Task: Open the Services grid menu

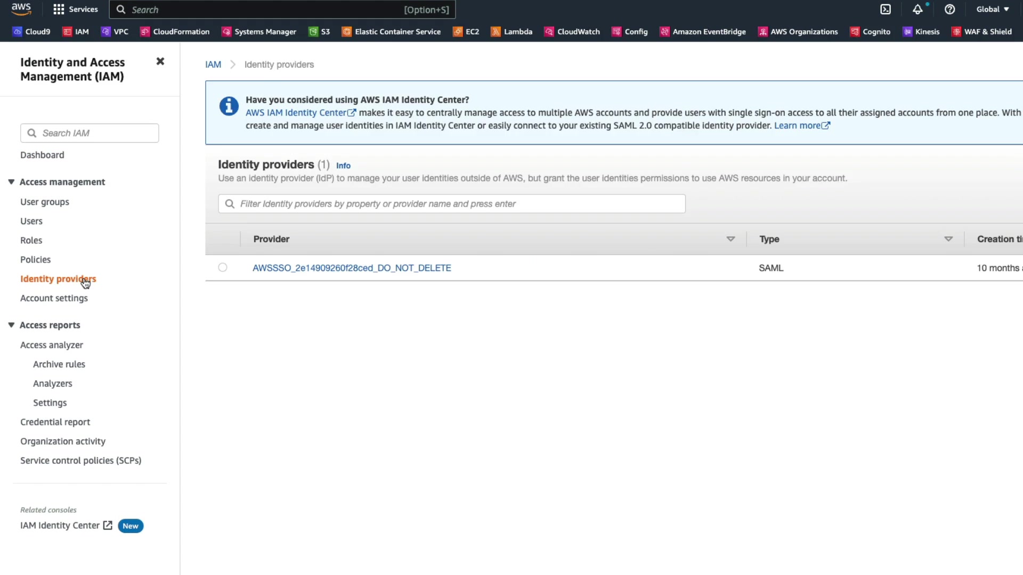Action: [76, 10]
